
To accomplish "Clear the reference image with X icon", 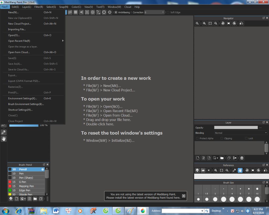I will (209, 170).
